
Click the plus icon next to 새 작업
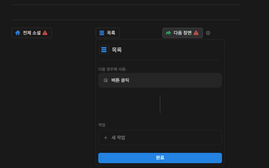pos(106,138)
